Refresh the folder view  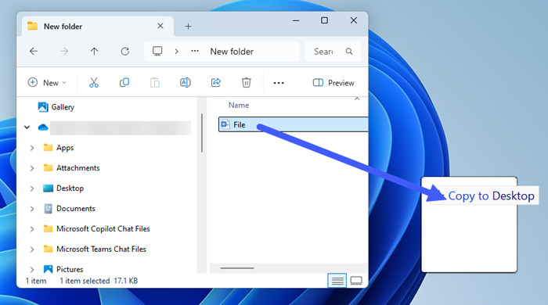click(x=124, y=52)
